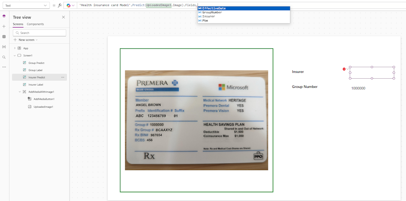Collapse the AddMediaWithImage1 node
Viewport: 406px width, 201px height.
point(20,92)
